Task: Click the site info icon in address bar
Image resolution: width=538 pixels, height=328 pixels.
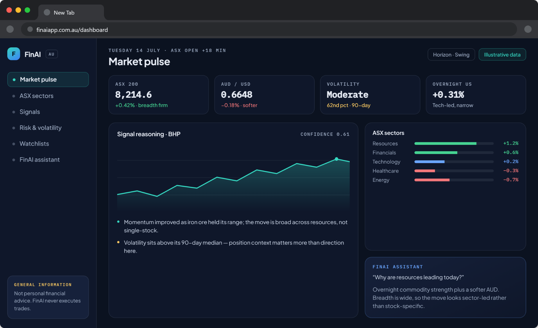Action: point(30,29)
